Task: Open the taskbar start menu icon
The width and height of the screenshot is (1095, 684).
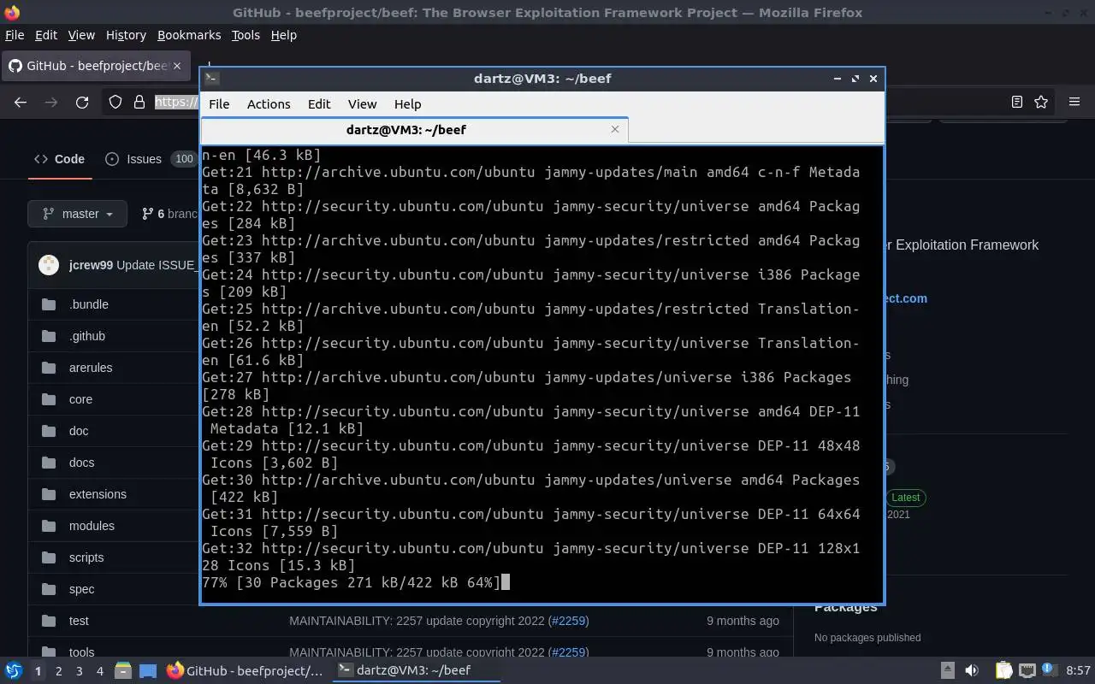Action: pyautogui.click(x=13, y=670)
